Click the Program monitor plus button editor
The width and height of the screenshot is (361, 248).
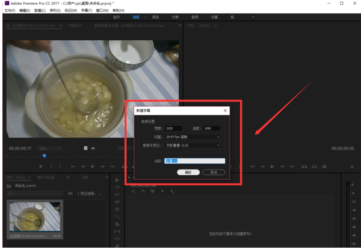[352, 167]
